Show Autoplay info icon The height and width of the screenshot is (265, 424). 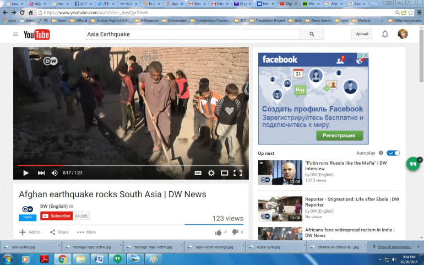pyautogui.click(x=380, y=153)
